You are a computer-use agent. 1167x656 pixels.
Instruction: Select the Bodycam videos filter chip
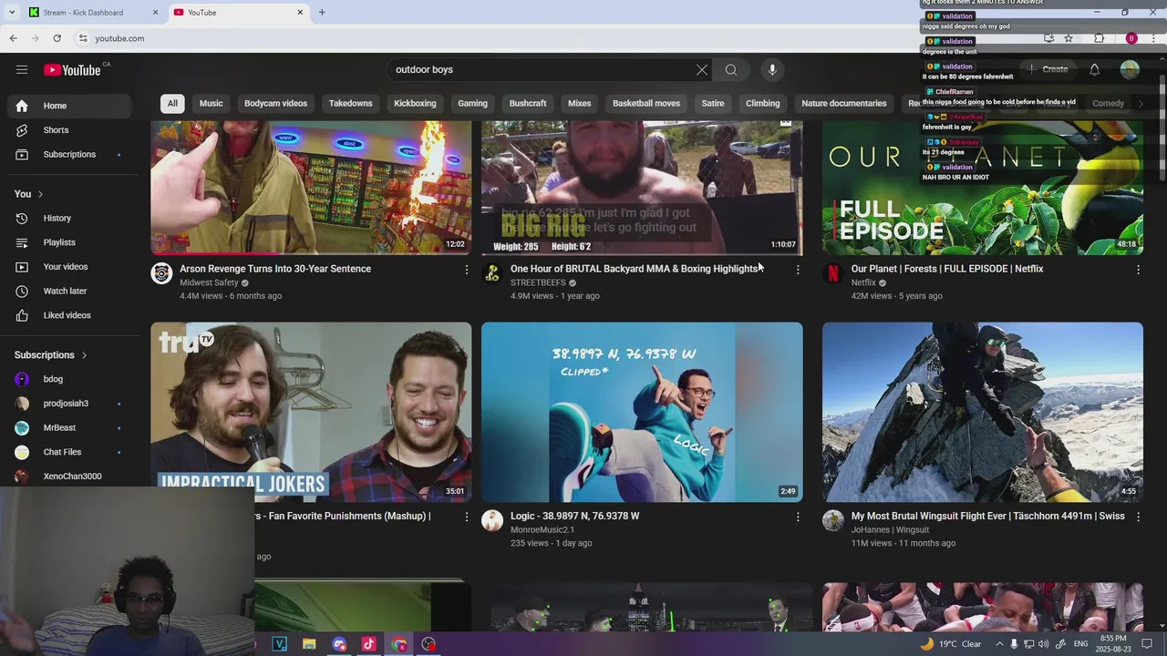click(275, 103)
